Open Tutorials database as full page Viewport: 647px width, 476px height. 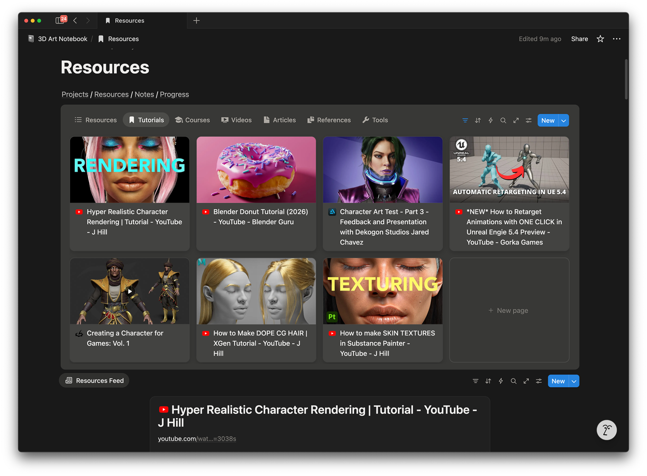(516, 120)
